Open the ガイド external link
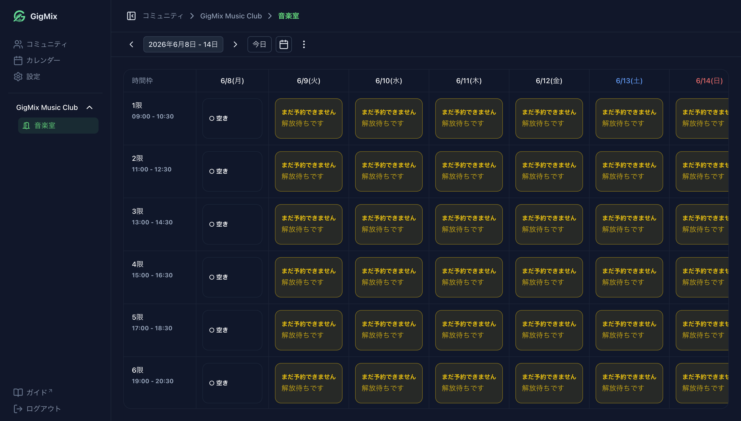This screenshot has width=741, height=421. coord(33,392)
